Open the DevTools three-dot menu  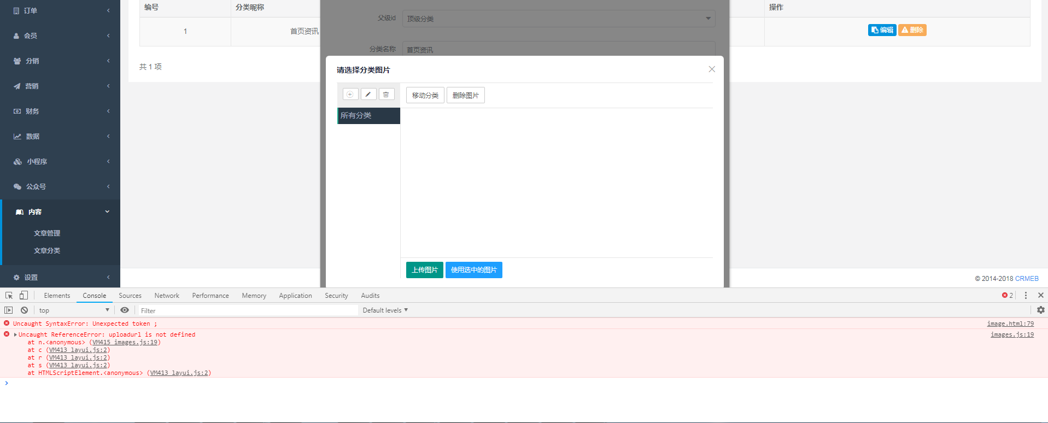pyautogui.click(x=1026, y=295)
